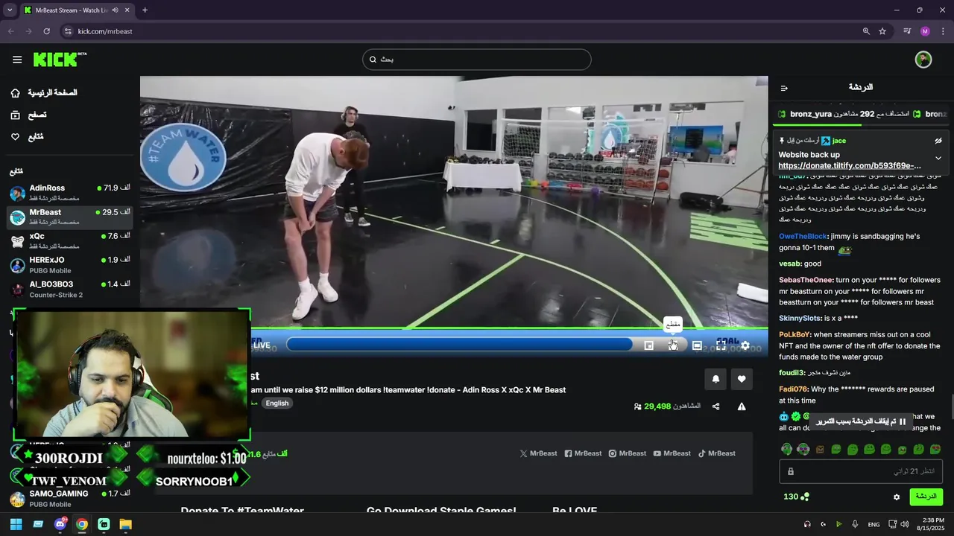Viewport: 954px width, 536px height.
Task: Open the Following sidebar item
Action: (27, 137)
